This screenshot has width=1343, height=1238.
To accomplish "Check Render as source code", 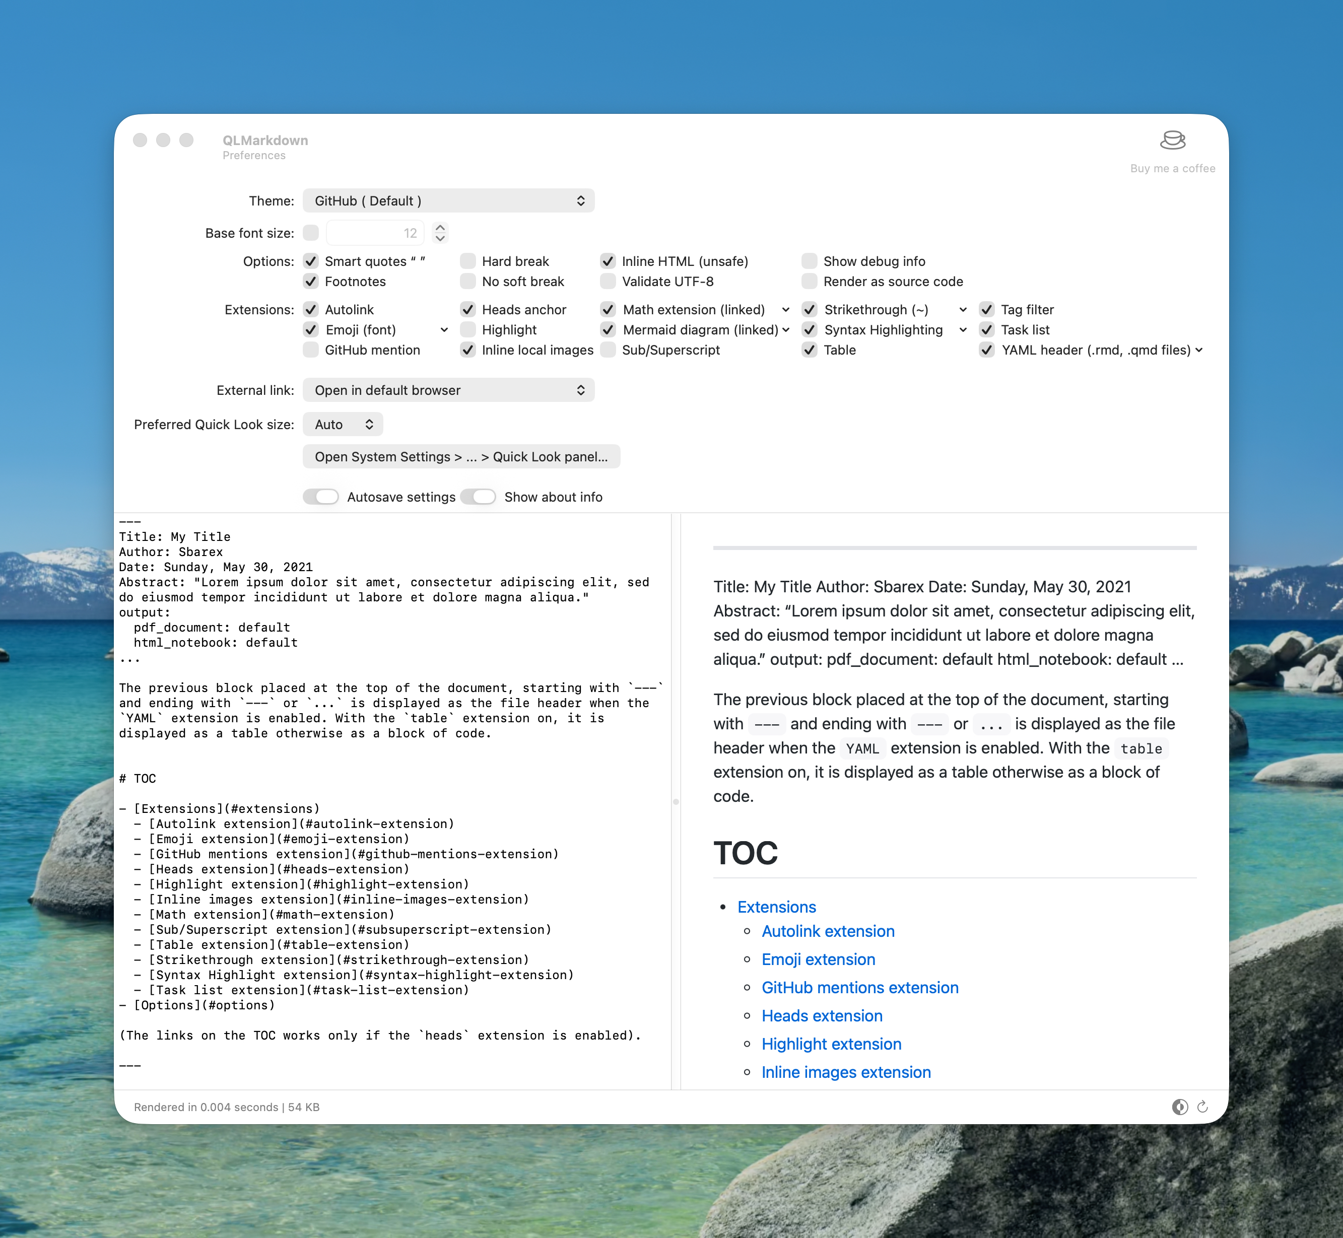I will (810, 282).
